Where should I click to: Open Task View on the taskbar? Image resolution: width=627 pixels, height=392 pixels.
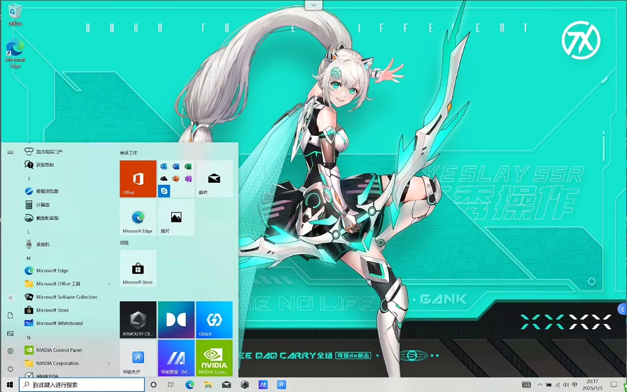click(x=171, y=385)
